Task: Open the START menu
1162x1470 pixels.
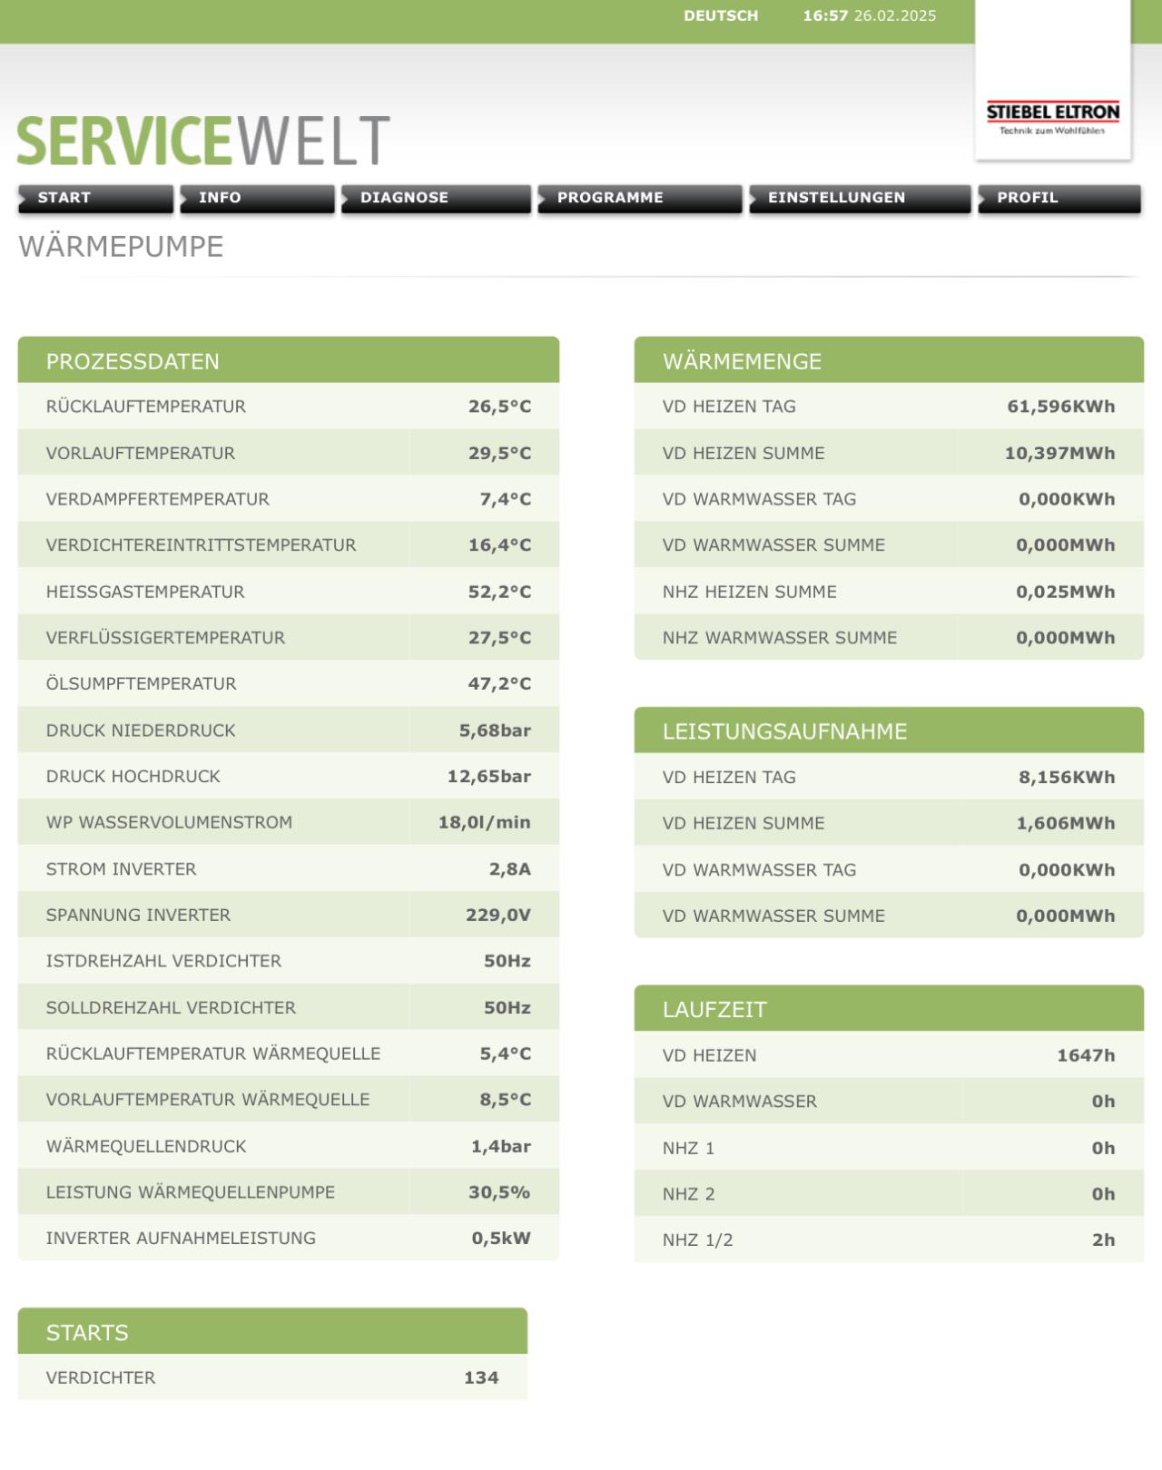Action: [94, 198]
